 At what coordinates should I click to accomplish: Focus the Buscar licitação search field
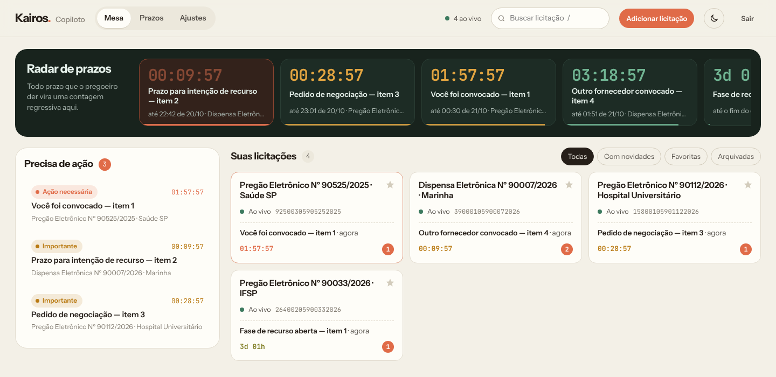[x=550, y=18]
